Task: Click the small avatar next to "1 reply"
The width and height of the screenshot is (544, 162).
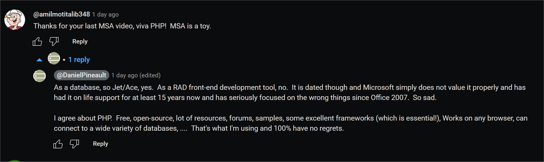Action: point(54,58)
